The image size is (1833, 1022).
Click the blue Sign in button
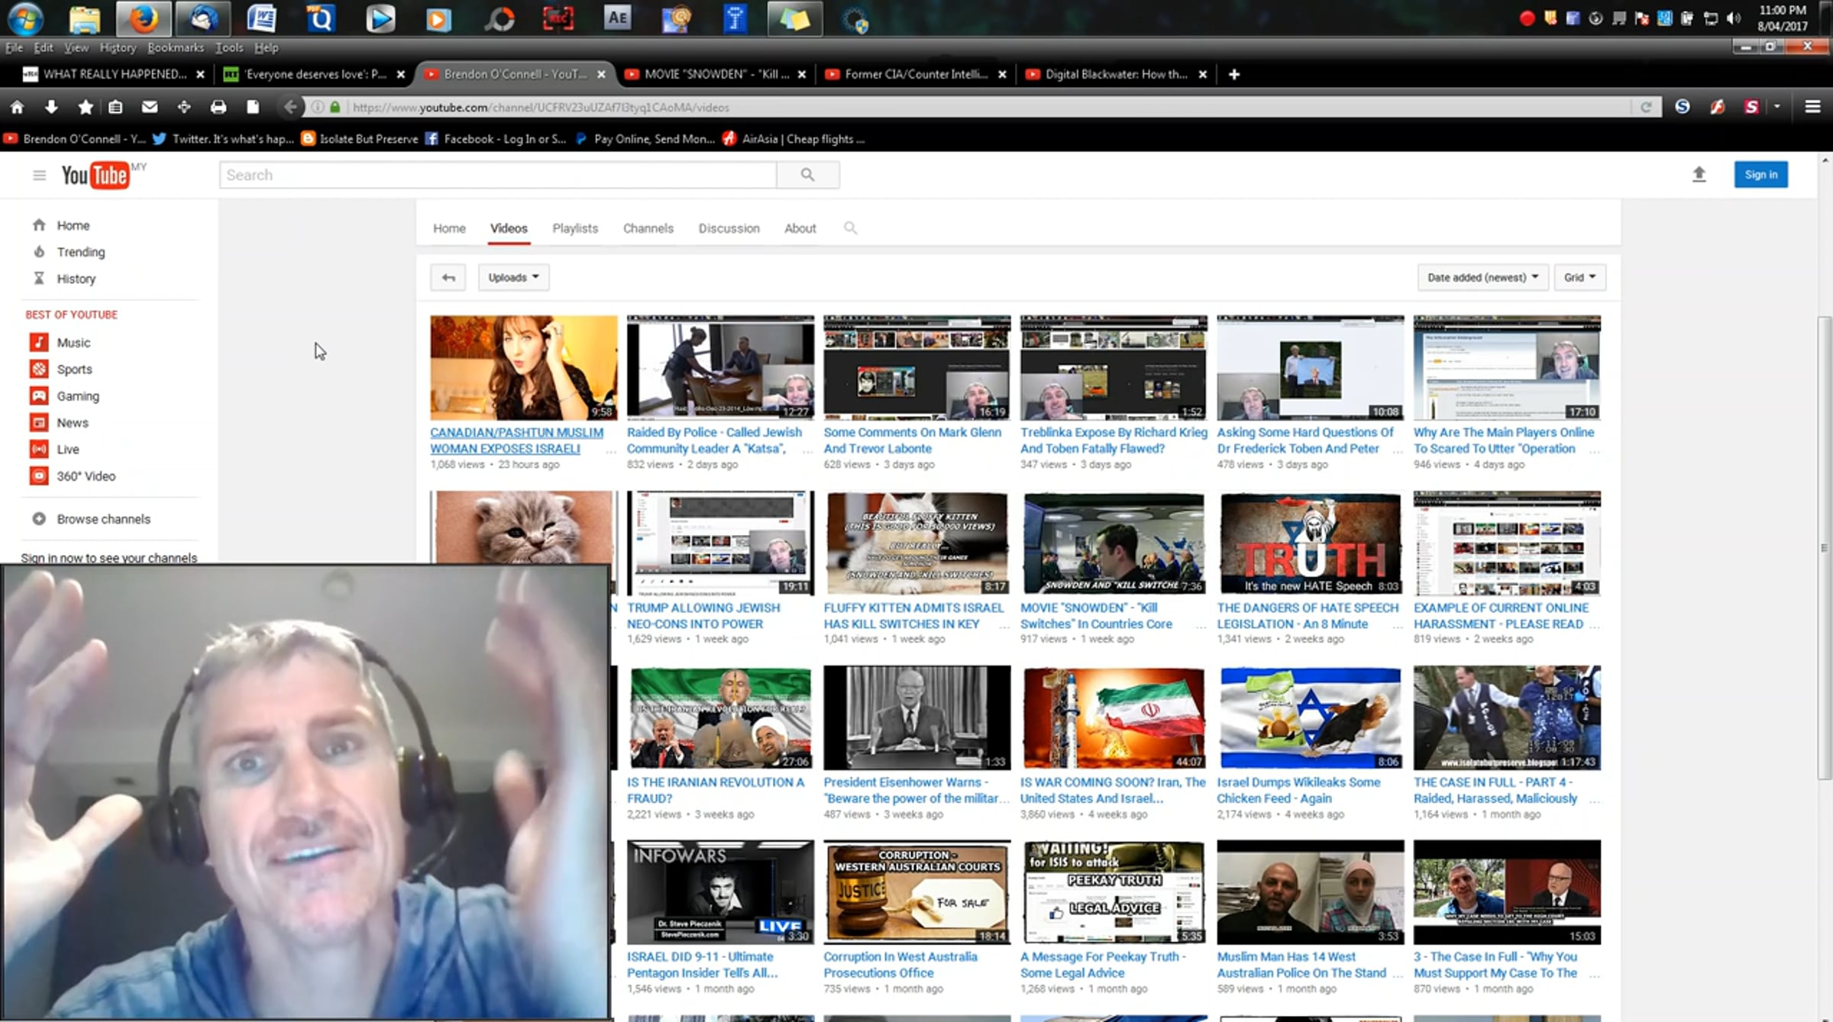[1760, 175]
